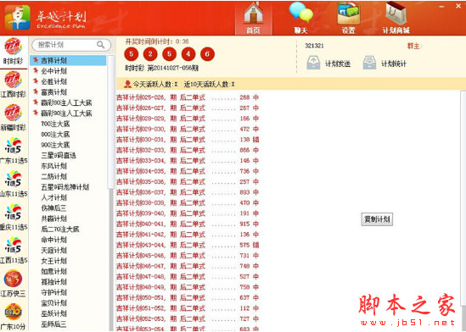This screenshot has height=332, width=466.
Task: Select the 重庆11选5 sidebar icon
Action: (13, 213)
